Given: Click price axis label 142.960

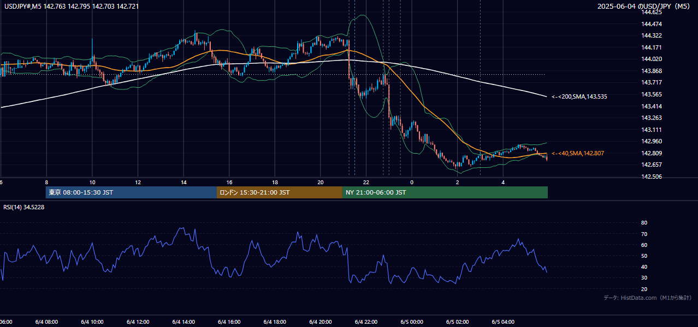Looking at the screenshot, I should click(652, 141).
